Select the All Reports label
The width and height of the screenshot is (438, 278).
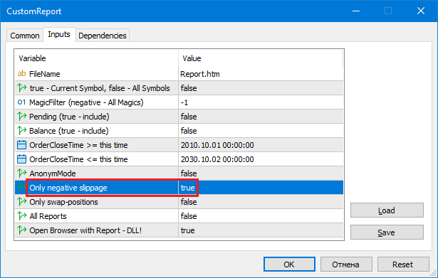[x=48, y=216]
